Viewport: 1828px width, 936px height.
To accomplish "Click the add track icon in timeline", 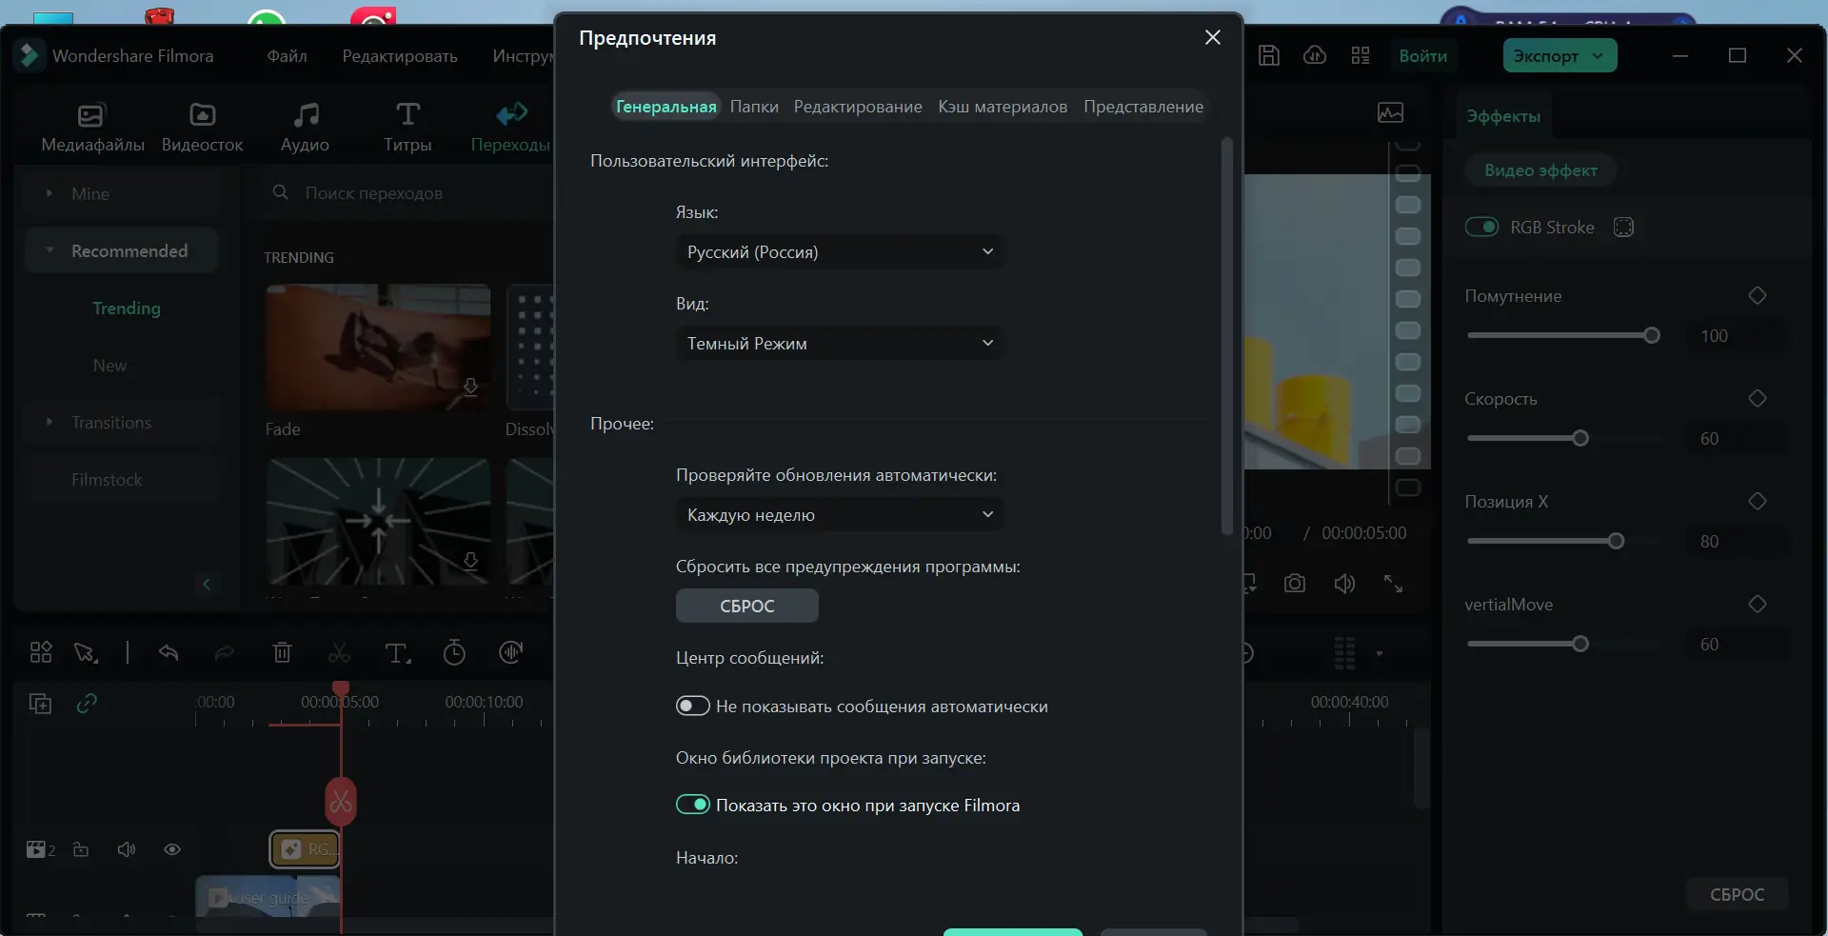I will pos(40,704).
